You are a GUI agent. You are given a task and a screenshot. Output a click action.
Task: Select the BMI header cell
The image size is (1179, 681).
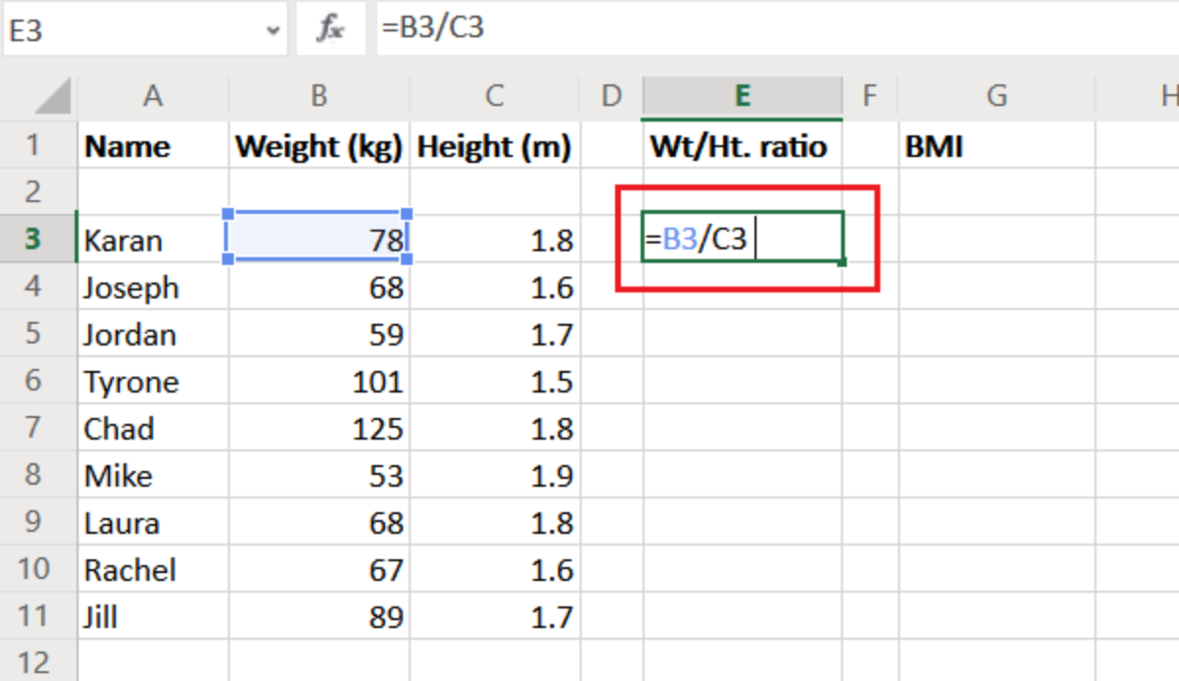tap(996, 146)
